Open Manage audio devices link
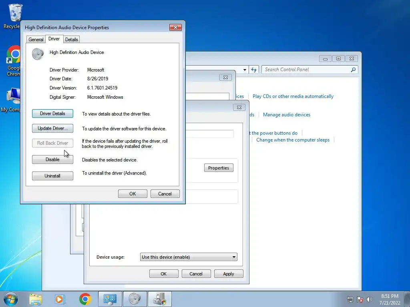410x307 pixels. pos(287,115)
